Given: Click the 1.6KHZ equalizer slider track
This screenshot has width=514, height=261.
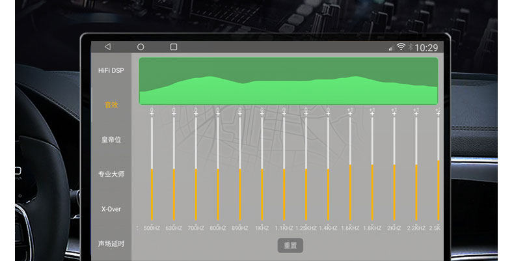Looking at the screenshot, I should [x=350, y=169].
